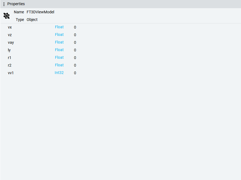Edit the value of vay
The height and width of the screenshot is (180, 241).
[75, 42]
